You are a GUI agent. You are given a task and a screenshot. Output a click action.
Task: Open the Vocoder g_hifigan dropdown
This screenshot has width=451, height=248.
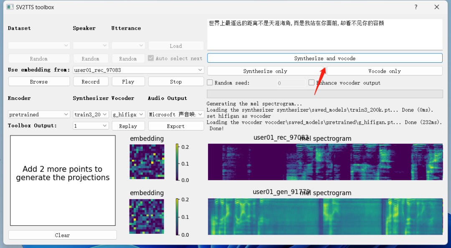pos(128,115)
